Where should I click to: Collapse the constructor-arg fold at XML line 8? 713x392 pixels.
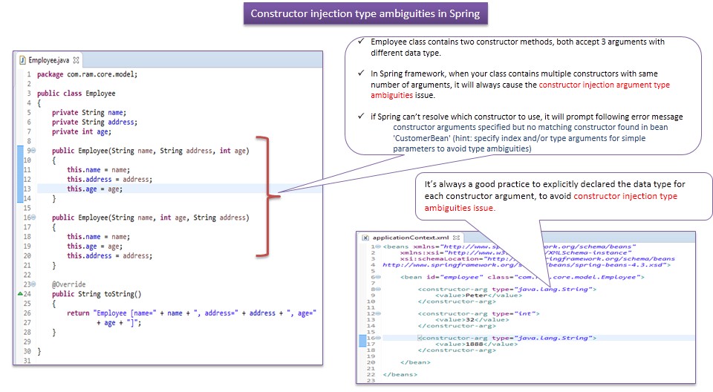(x=378, y=290)
